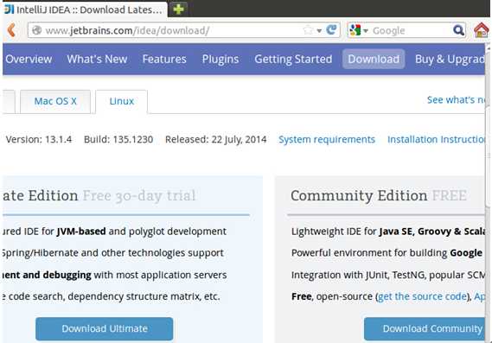This screenshot has width=492, height=343.
Task: Open the Getting Started navigation item
Action: pos(293,60)
